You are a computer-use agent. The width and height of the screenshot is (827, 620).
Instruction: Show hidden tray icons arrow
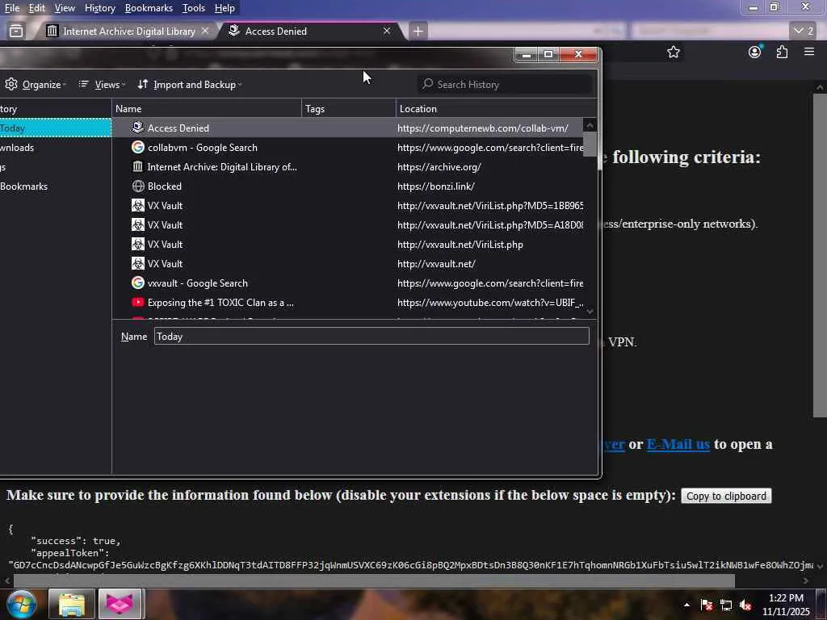click(x=686, y=605)
